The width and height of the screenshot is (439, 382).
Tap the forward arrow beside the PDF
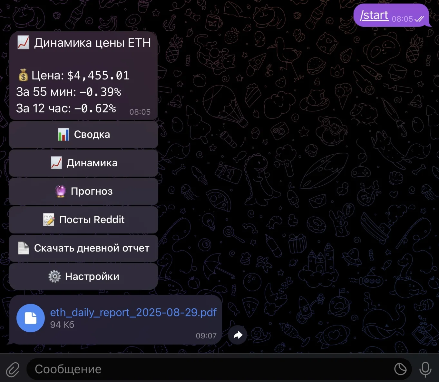coord(238,335)
